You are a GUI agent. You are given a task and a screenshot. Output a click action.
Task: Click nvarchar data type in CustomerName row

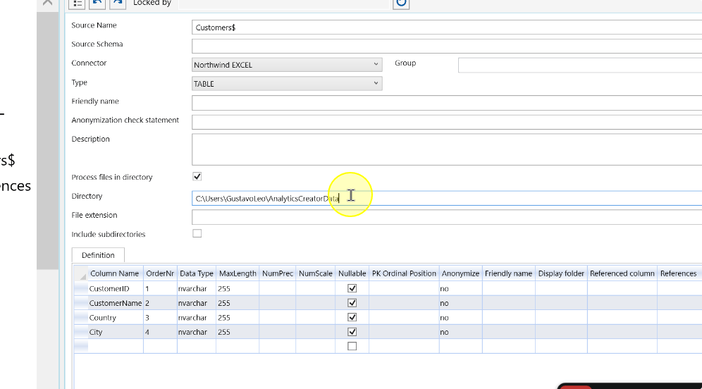coord(197,303)
